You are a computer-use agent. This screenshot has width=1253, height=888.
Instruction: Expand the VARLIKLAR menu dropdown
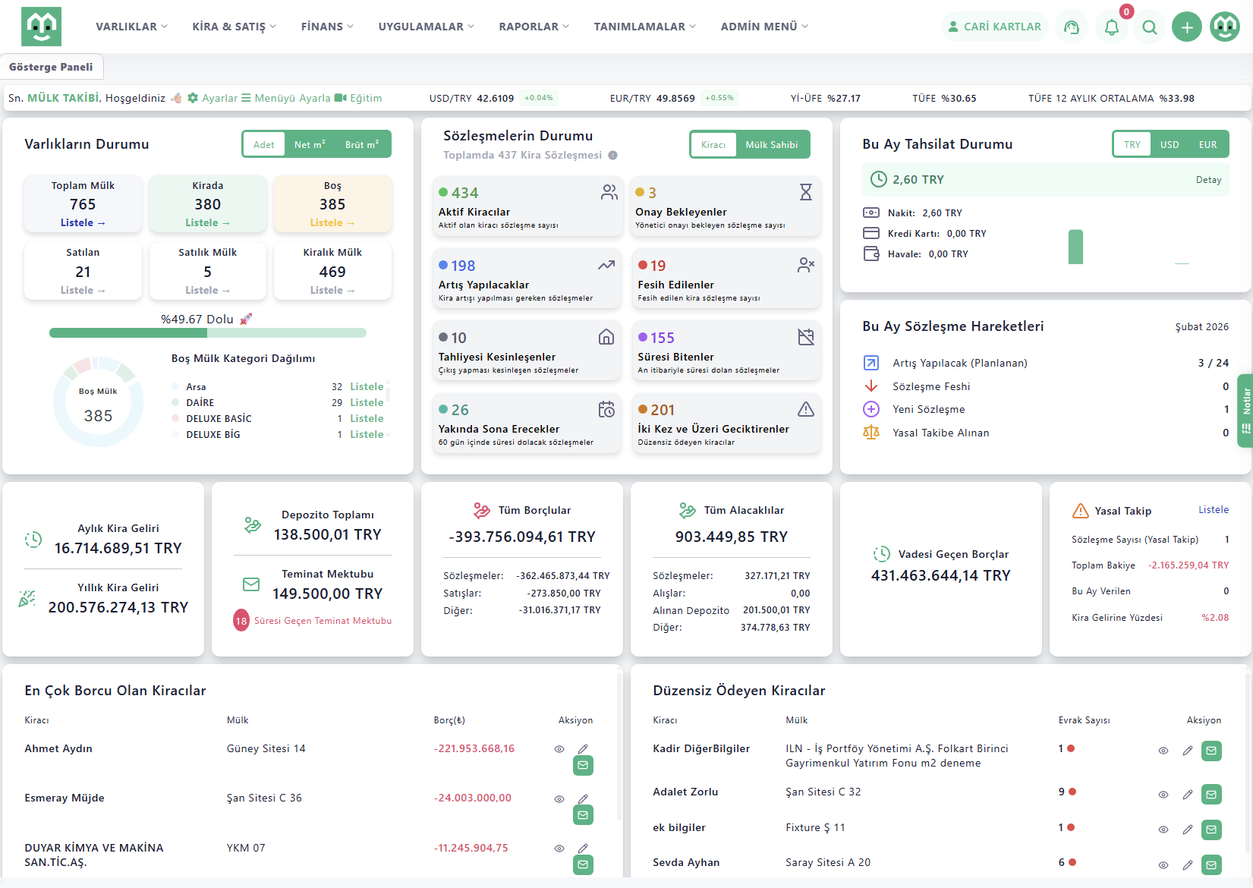(x=131, y=27)
